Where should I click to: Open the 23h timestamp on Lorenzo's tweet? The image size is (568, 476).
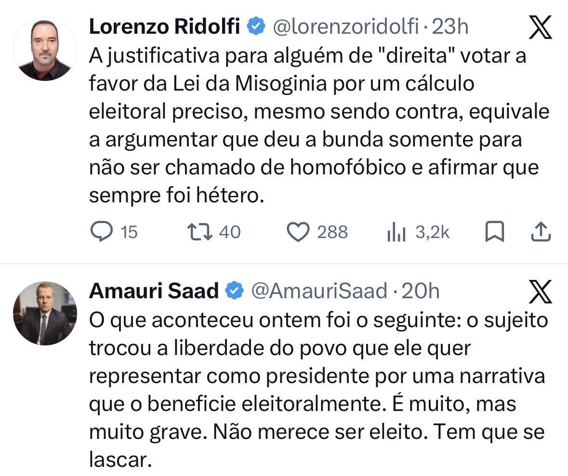click(450, 27)
